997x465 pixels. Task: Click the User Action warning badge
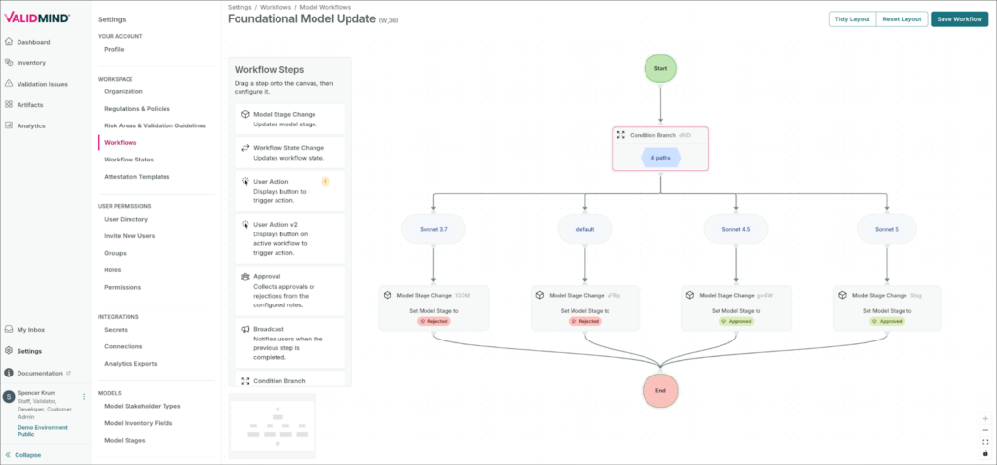coord(325,181)
